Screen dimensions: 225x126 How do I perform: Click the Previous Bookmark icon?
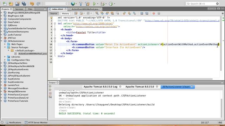[x=124, y=13]
